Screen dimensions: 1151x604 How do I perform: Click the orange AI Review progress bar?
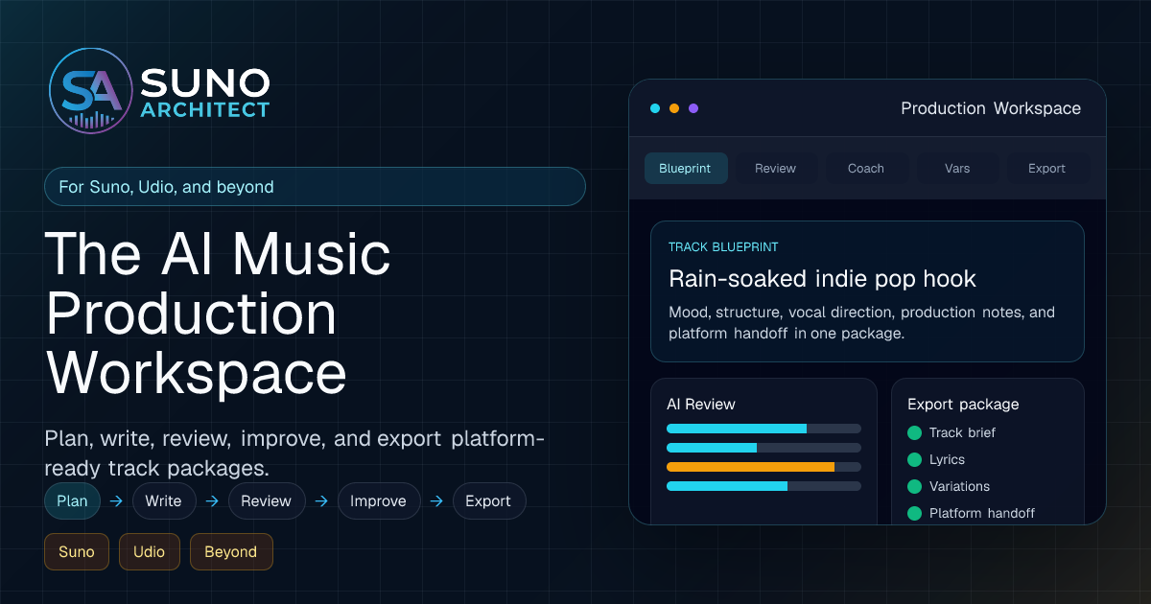[x=763, y=467]
